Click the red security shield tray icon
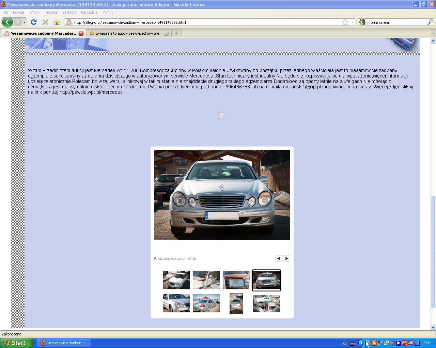The height and width of the screenshot is (348, 436). point(392,343)
